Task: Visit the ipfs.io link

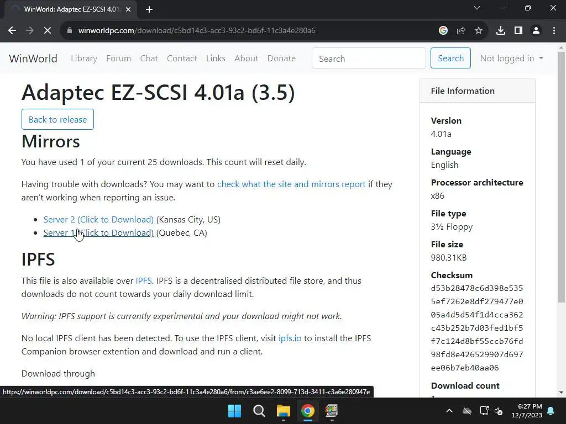Action: tap(290, 338)
